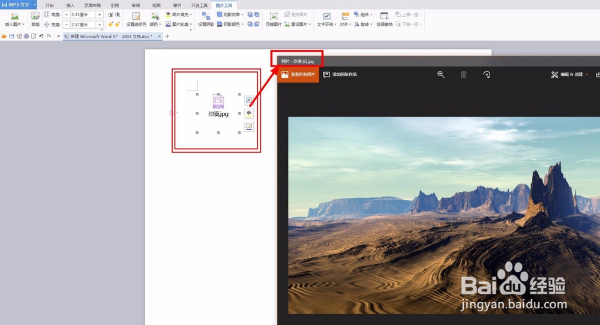Decrease width with the minus stepper
This screenshot has height=325, width=600.
[x=67, y=25]
